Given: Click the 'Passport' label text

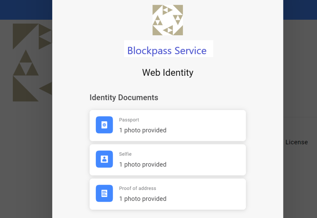Looking at the screenshot, I should [129, 120].
